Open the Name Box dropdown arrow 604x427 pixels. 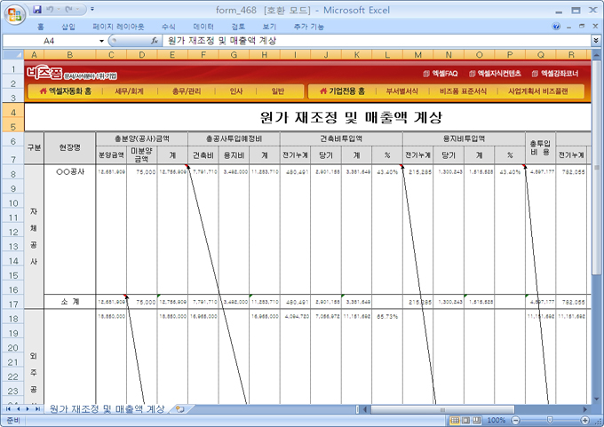[101, 41]
